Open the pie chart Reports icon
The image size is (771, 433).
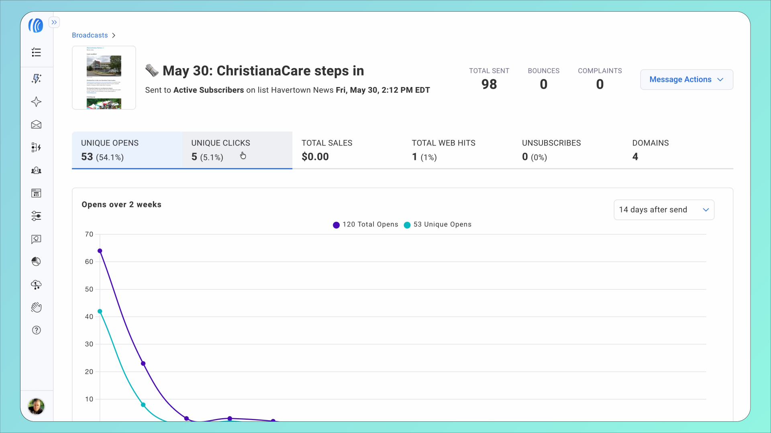point(36,261)
